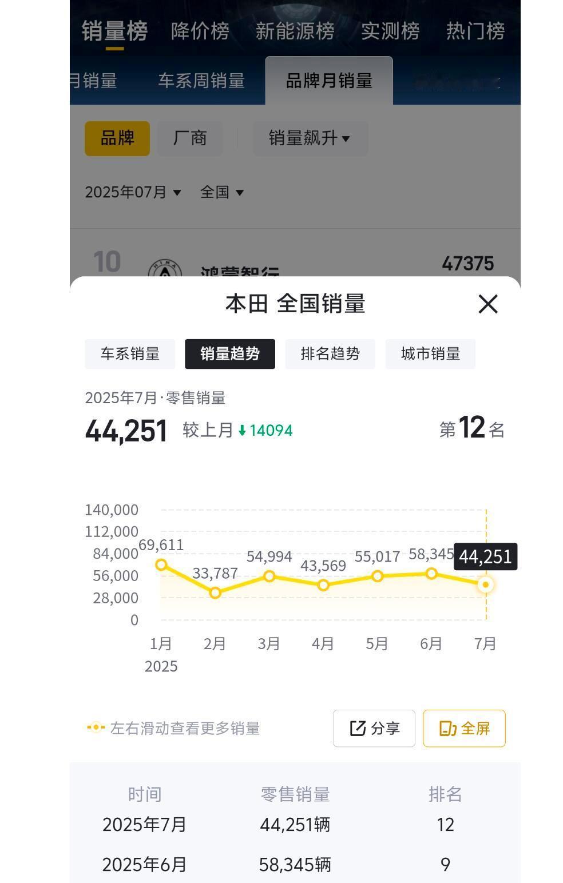
Task: Select the 销量榜 top tab
Action: (x=114, y=31)
